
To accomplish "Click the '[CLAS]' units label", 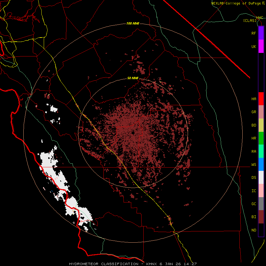I will point(250,20).
